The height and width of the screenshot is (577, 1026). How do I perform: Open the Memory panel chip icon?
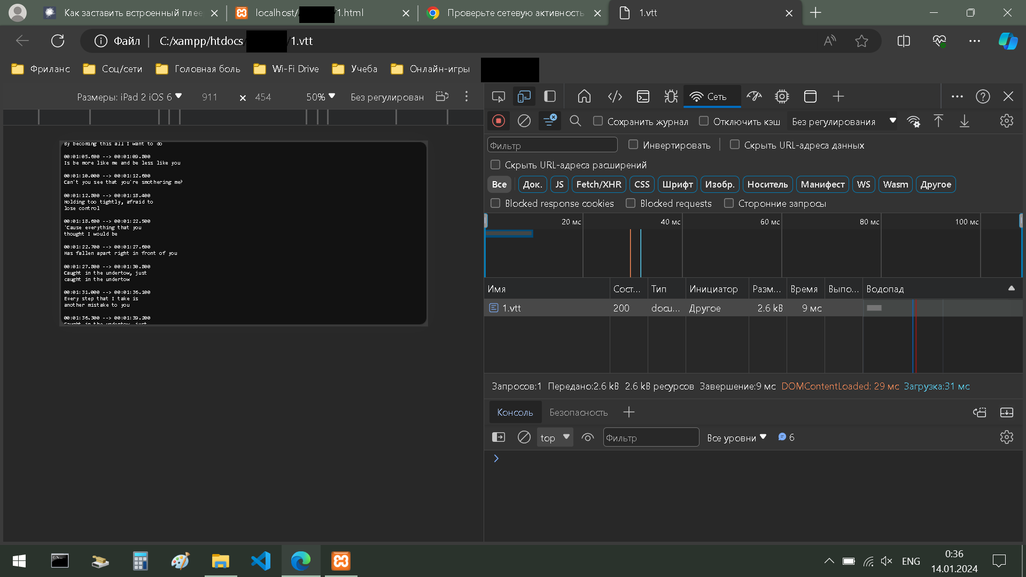[x=782, y=97]
